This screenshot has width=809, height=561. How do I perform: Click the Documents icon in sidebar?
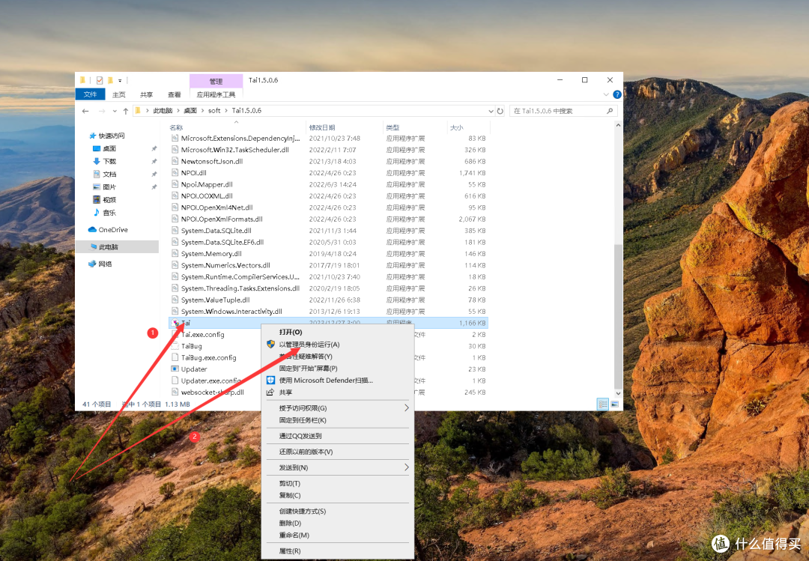tap(97, 174)
